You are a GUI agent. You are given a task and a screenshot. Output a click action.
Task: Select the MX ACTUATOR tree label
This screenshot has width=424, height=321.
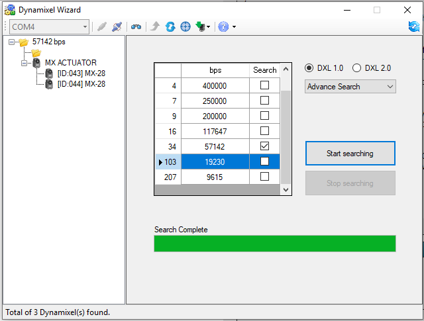click(x=71, y=63)
